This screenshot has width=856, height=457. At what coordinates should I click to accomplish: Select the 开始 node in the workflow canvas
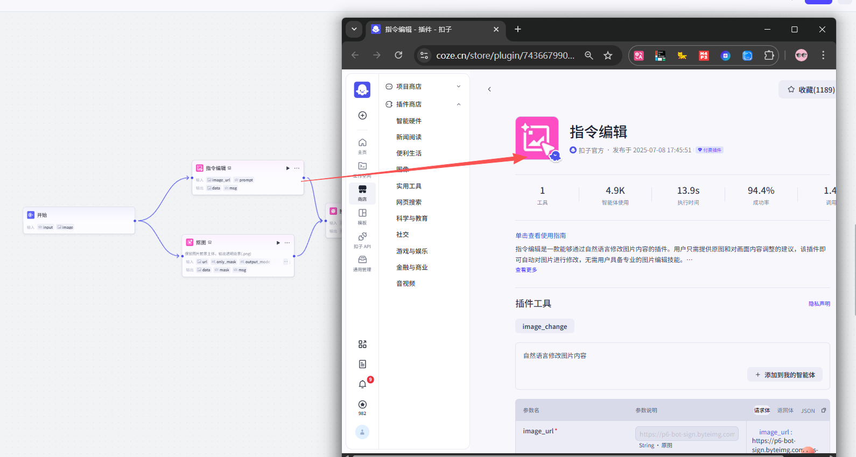[79, 220]
